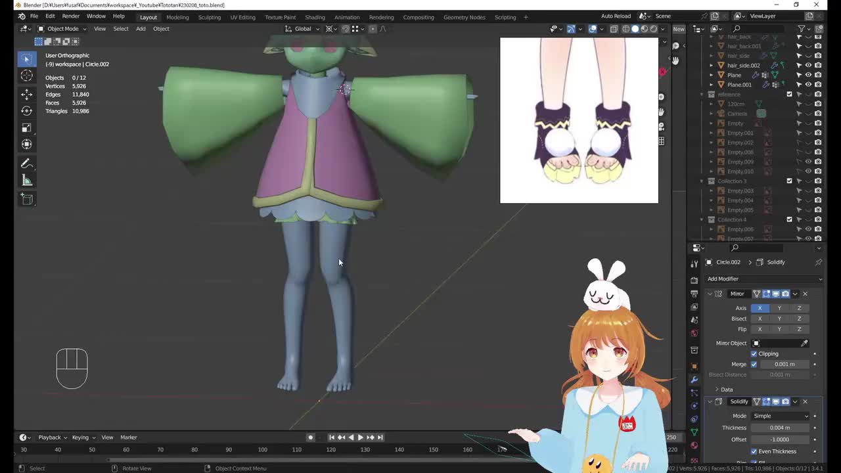Switch to Geometry Nodes workspace tab

pos(464,17)
